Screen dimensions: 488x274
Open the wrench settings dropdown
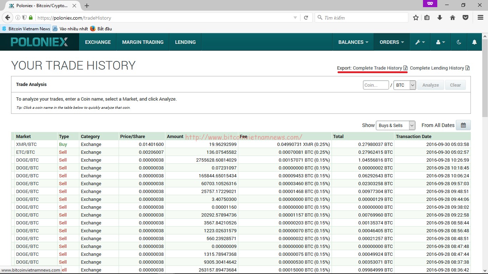pyautogui.click(x=420, y=42)
